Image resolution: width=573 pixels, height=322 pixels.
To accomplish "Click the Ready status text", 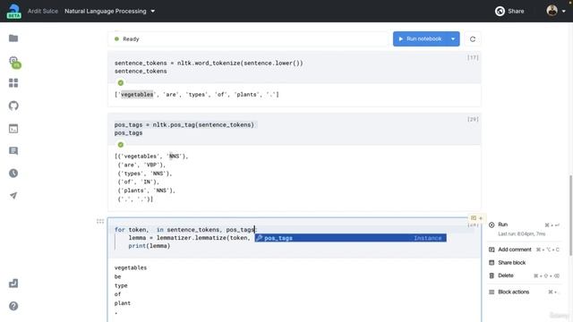I will coord(131,39).
